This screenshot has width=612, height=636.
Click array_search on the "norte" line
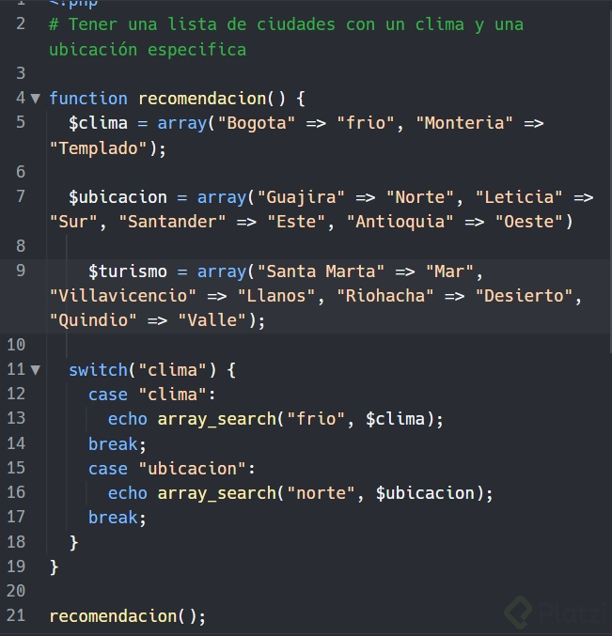[x=216, y=492]
